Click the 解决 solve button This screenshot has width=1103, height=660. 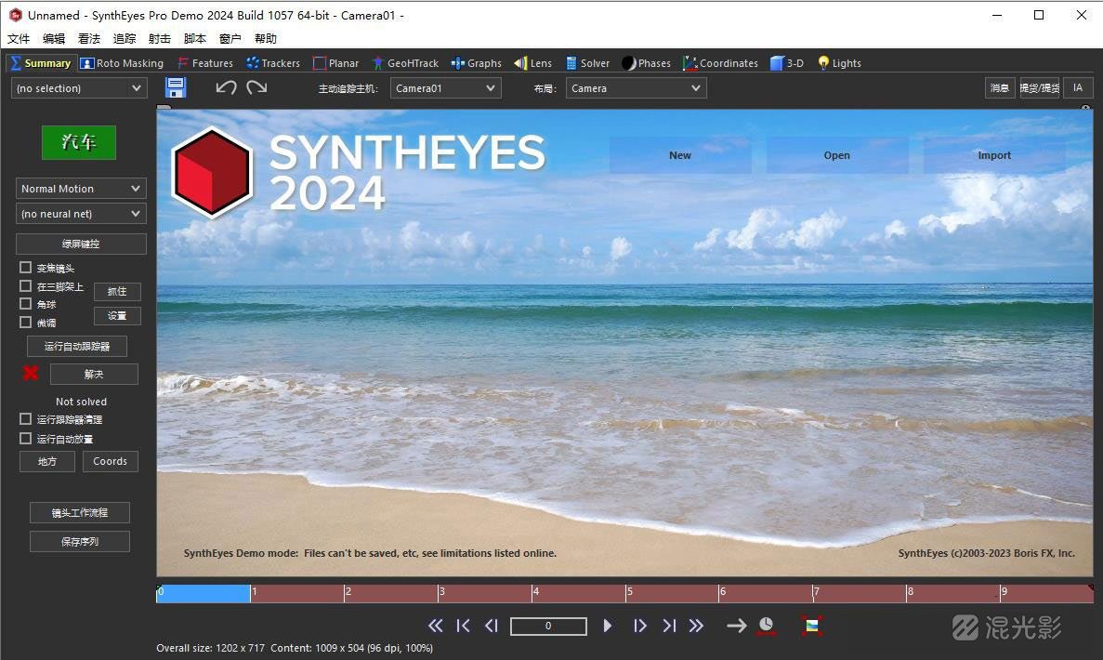point(94,375)
